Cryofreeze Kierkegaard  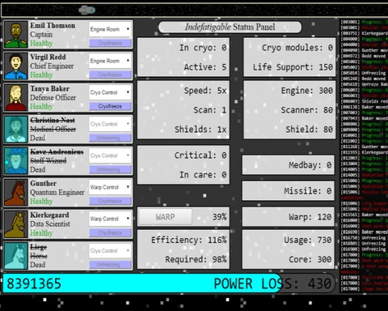click(110, 232)
